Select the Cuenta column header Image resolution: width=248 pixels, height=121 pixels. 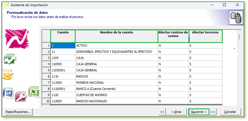coord(63,36)
